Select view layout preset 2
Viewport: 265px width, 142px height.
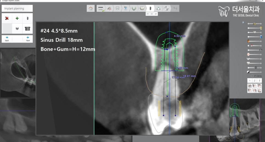(254, 81)
